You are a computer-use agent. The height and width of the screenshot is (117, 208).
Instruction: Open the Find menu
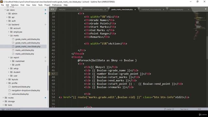coord(22,5)
